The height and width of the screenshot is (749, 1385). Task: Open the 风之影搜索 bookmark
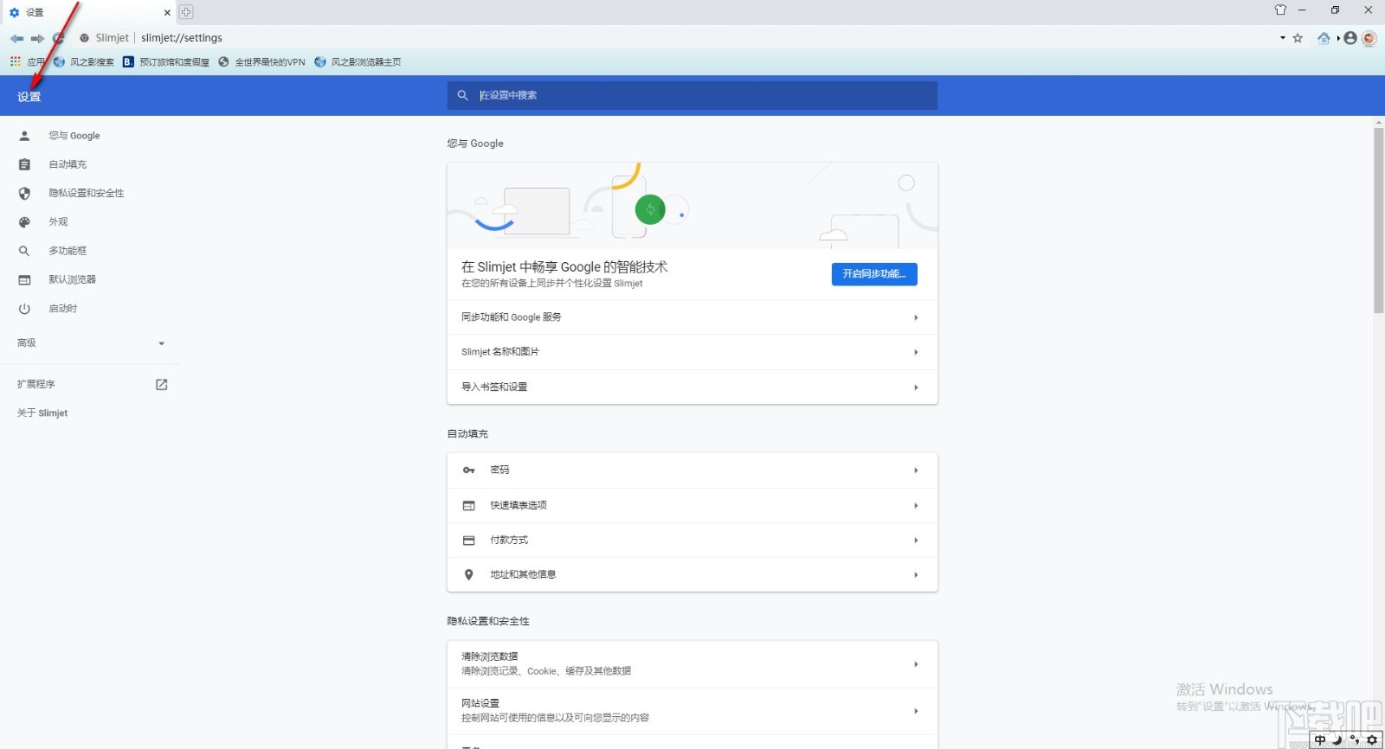(x=84, y=61)
